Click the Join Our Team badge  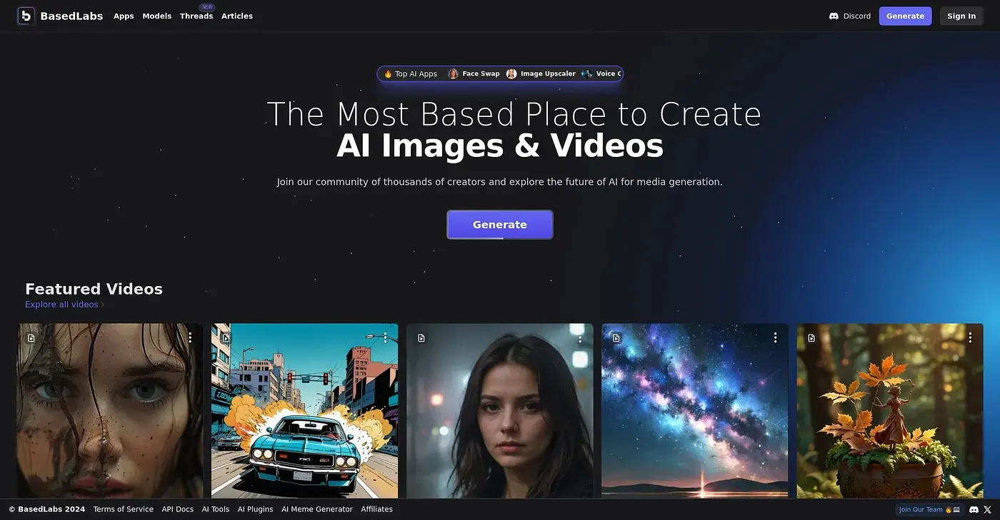[x=929, y=509]
